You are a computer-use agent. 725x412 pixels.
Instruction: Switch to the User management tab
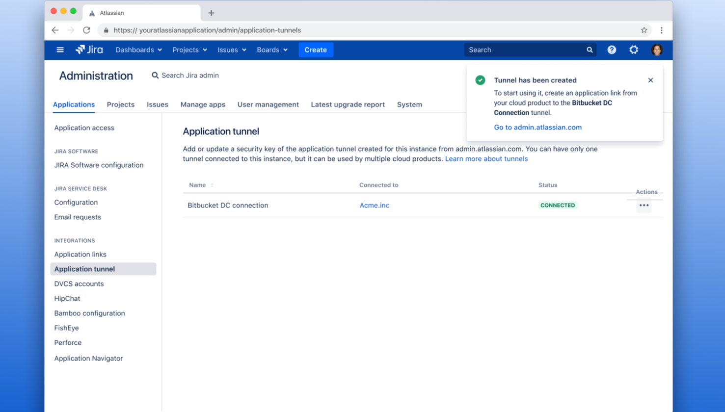pos(268,104)
